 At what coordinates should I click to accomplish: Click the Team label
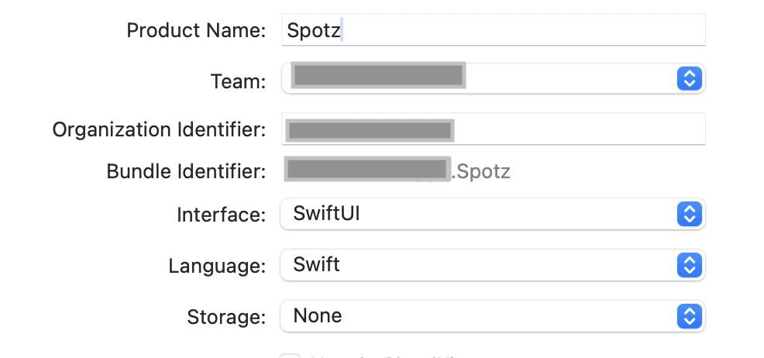click(x=238, y=81)
